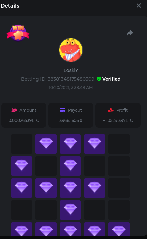Click the +1.05231397LTC profit value
Viewport: 147px width, 239px height.
point(118,121)
